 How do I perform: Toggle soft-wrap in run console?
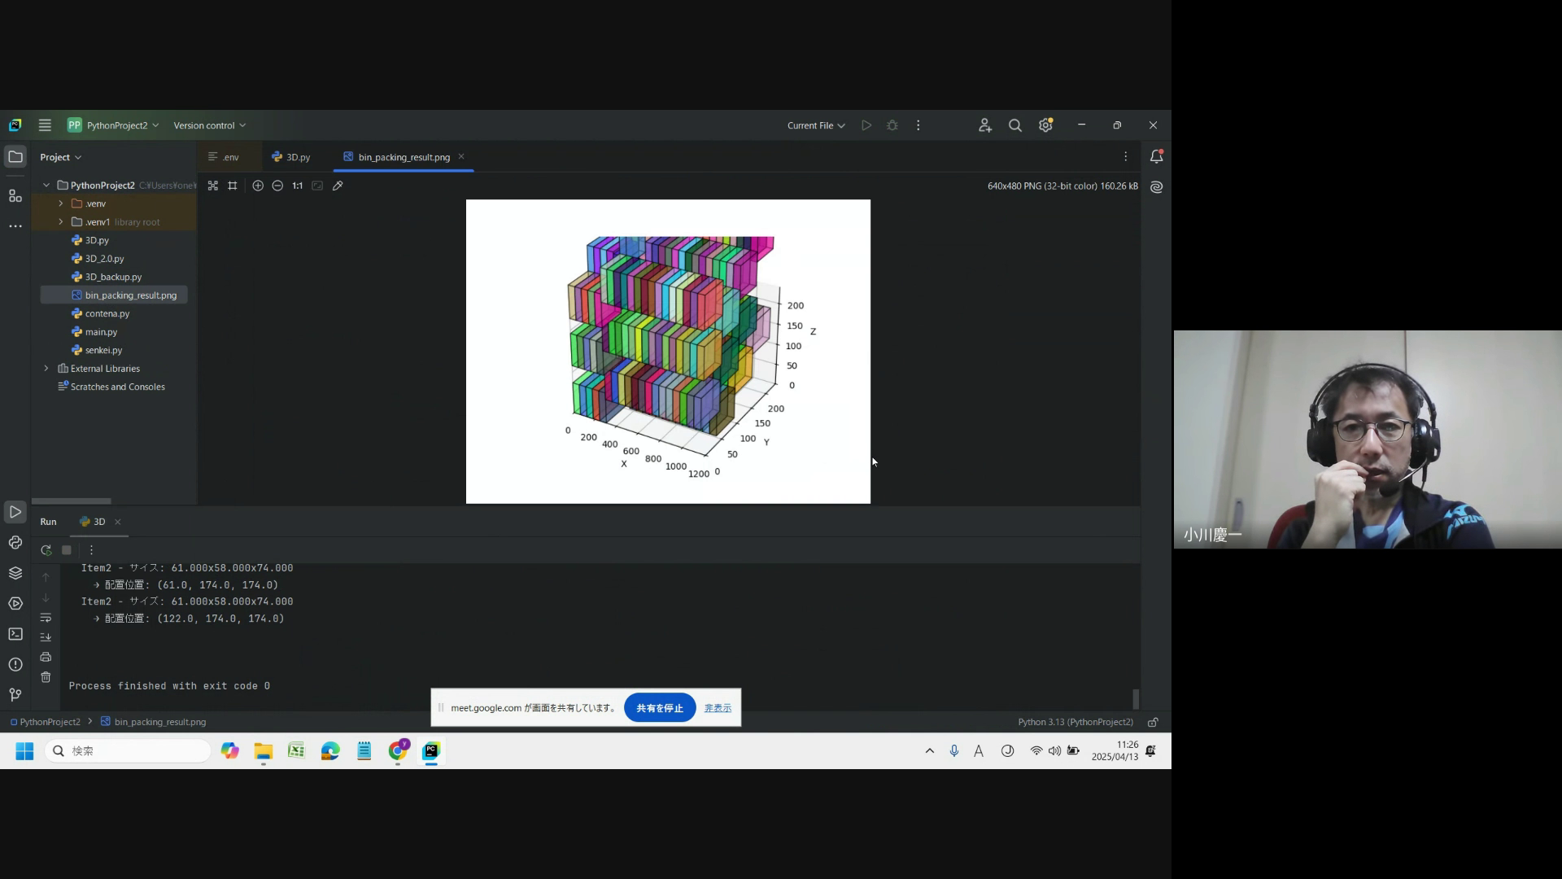coord(46,618)
